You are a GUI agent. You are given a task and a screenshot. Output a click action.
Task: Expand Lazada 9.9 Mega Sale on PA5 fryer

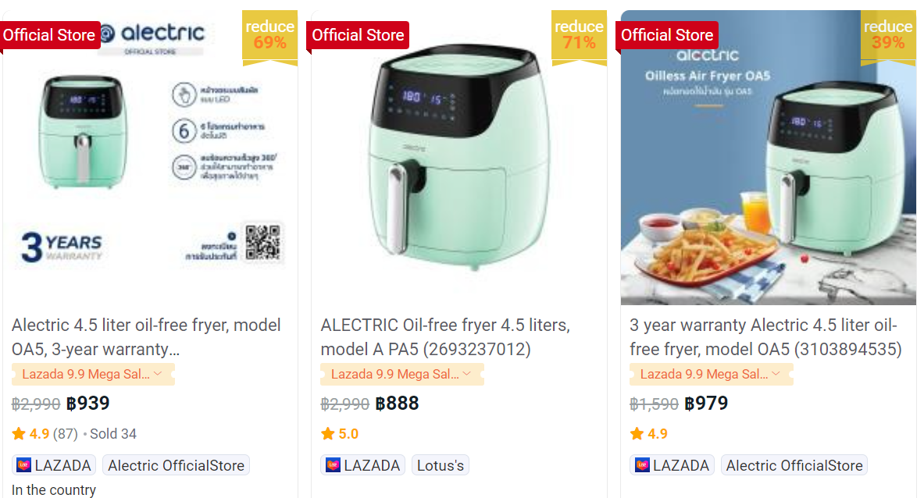point(466,374)
